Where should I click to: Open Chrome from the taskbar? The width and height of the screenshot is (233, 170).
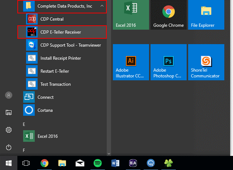tap(45, 163)
